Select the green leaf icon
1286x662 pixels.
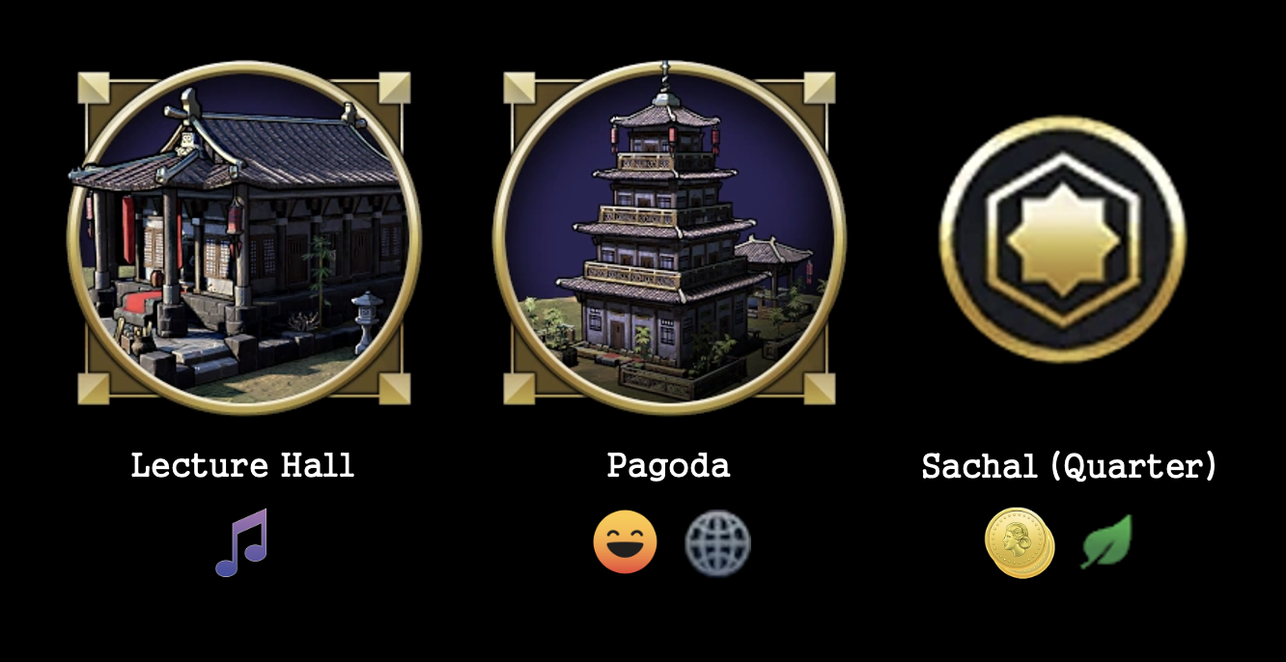pyautogui.click(x=1106, y=542)
